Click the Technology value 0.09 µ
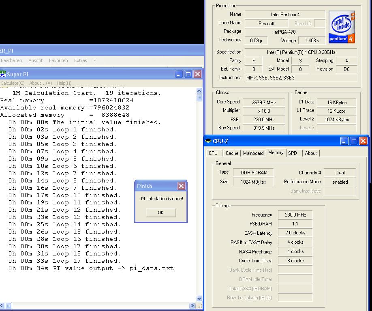 (256, 41)
